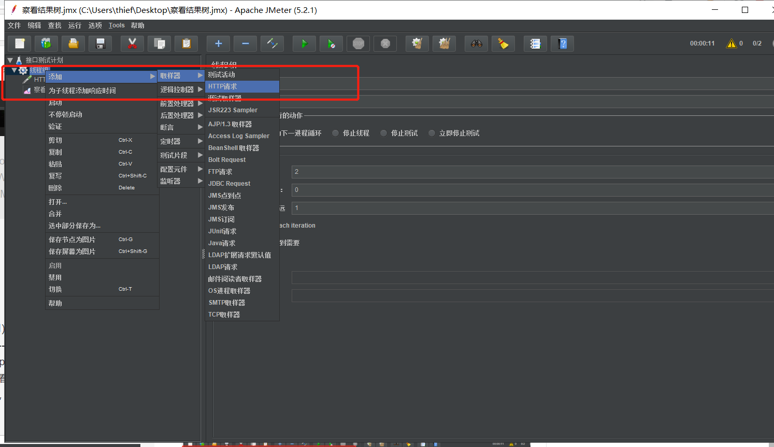Choose 禁用 from context menu
The image size is (774, 447).
102,277
